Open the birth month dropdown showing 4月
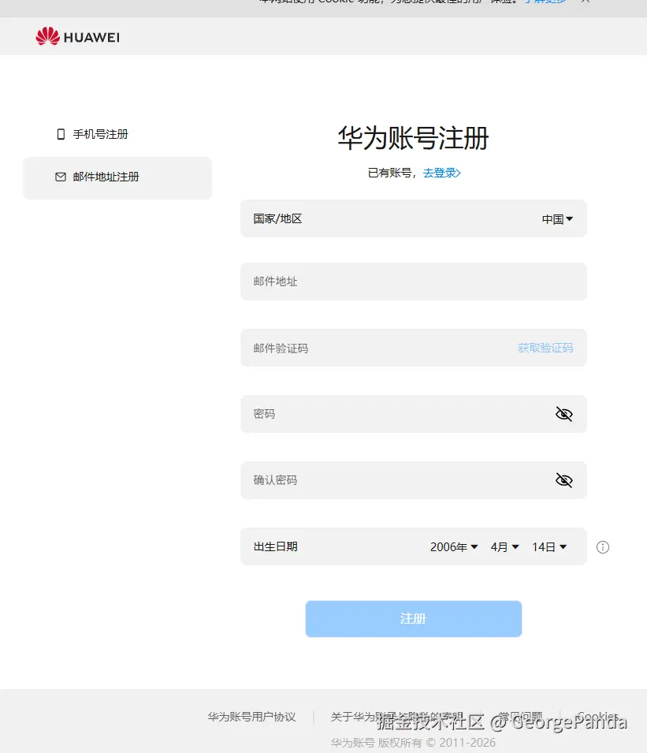Image resolution: width=647 pixels, height=753 pixels. pos(504,546)
